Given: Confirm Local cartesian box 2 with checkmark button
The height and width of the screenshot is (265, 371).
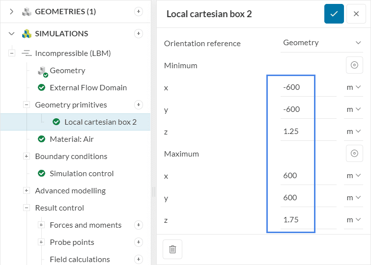Looking at the screenshot, I should click(x=334, y=14).
